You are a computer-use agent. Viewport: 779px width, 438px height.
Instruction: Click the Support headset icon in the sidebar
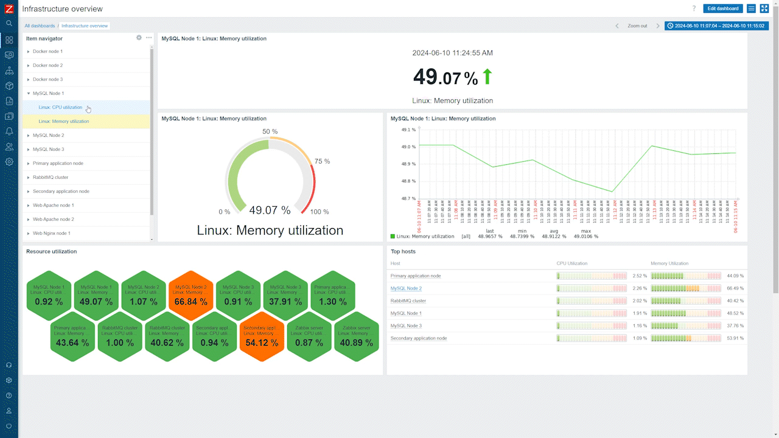[x=9, y=365]
